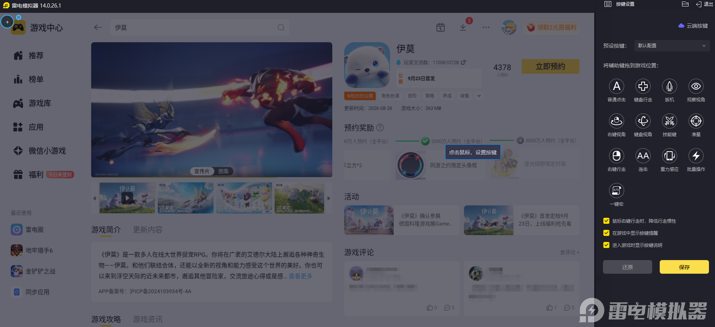715x327 pixels.
Task: Pick the 扳机 trigger key icon
Action: point(670,86)
